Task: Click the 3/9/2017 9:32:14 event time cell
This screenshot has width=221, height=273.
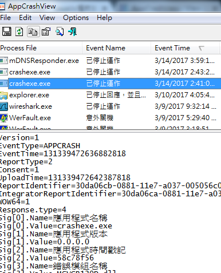Action: tap(186, 106)
